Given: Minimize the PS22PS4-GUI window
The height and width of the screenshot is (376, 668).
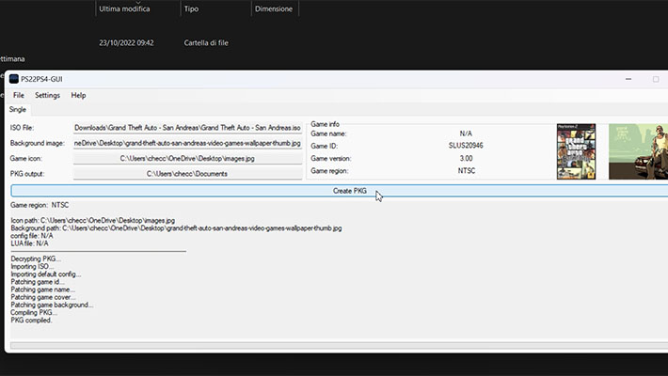Looking at the screenshot, I should [628, 79].
